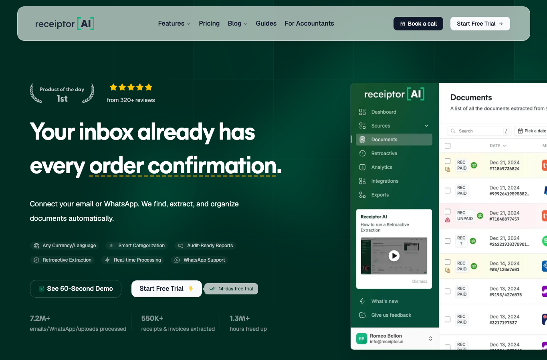Click See 60-Second Demo button

click(76, 289)
